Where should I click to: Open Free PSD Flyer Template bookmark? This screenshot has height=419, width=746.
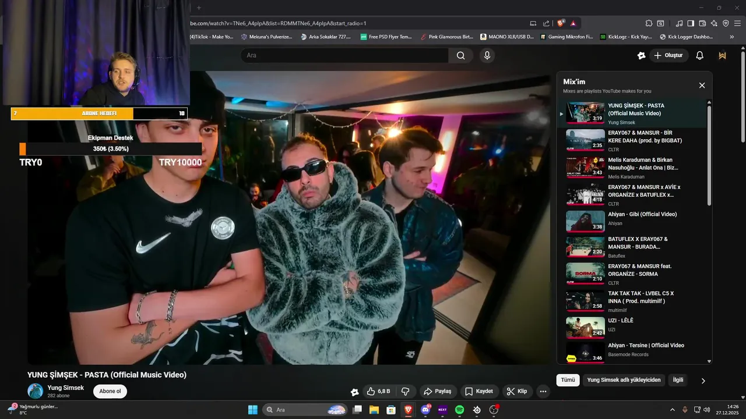(386, 37)
